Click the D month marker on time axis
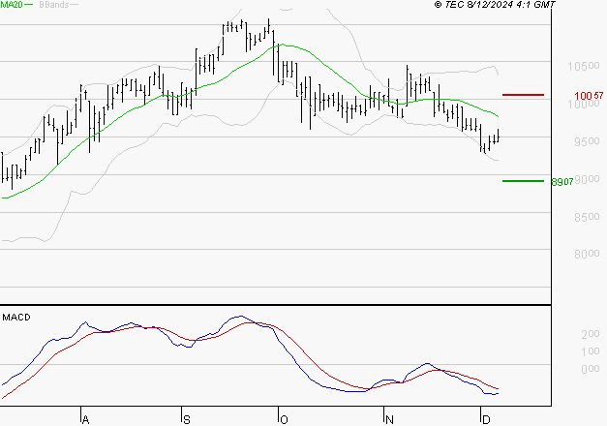The width and height of the screenshot is (607, 426). pyautogui.click(x=486, y=420)
